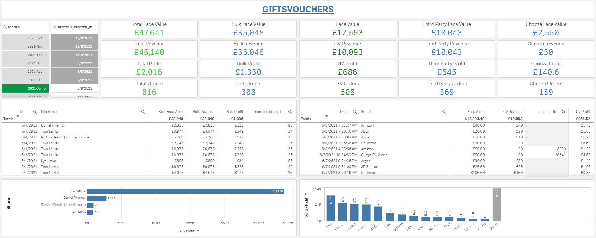Click the search icon in Month filter
This screenshot has height=238, width=596.
click(5, 27)
